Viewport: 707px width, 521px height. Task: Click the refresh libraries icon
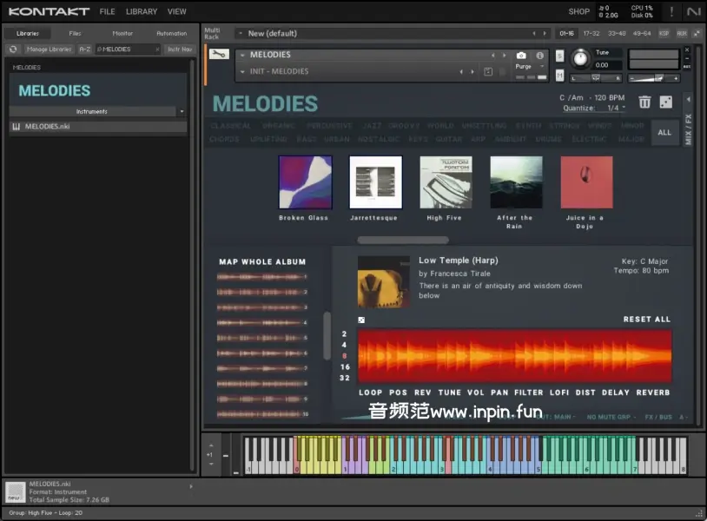[13, 49]
